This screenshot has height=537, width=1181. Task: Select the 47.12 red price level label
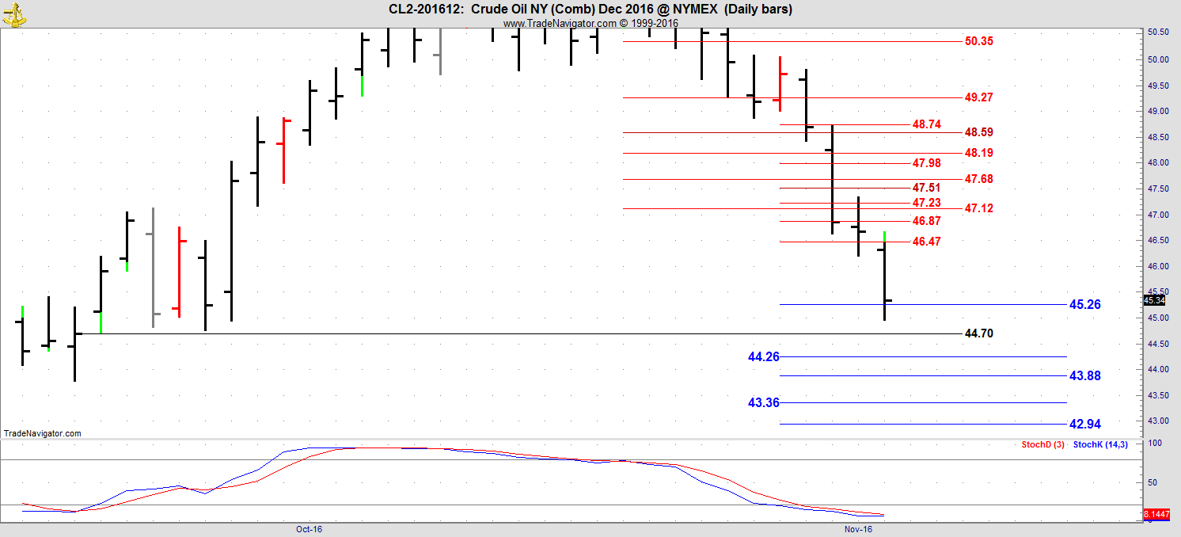[978, 208]
